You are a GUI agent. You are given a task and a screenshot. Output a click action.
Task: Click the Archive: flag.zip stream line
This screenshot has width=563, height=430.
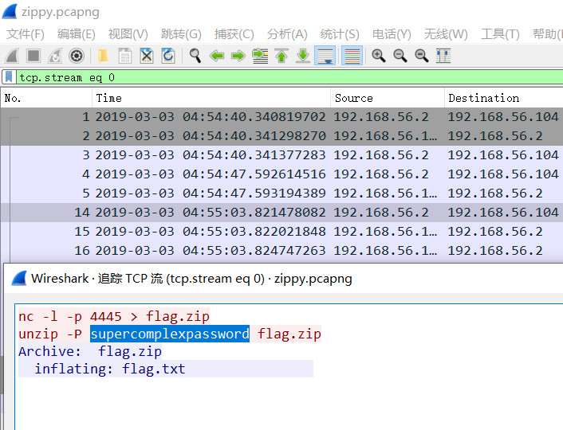pyautogui.click(x=90, y=351)
